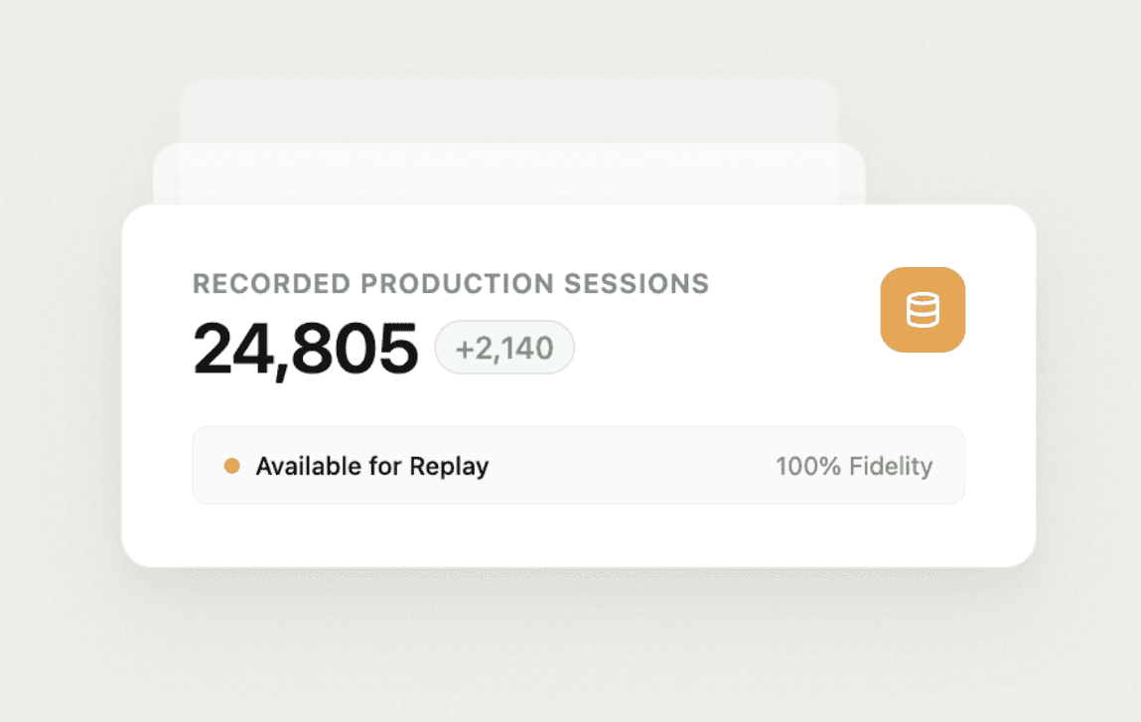Click the 100% Fidelity text
The image size is (1141, 722).
point(854,466)
